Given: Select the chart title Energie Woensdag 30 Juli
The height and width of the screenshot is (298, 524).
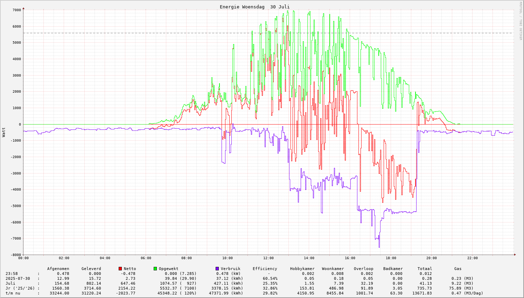Looking at the screenshot, I should click(254, 7).
